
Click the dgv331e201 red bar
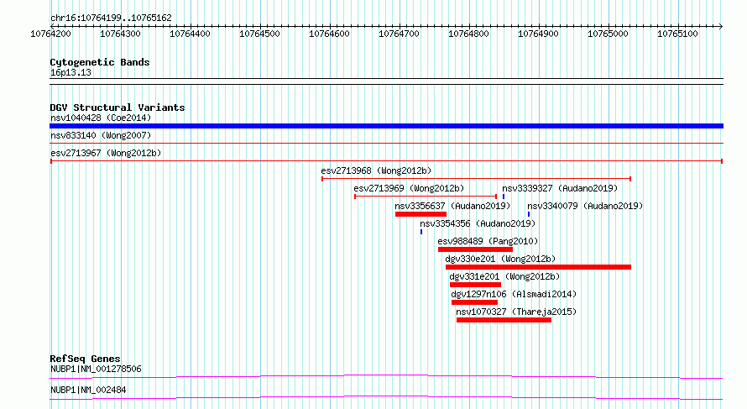point(475,285)
